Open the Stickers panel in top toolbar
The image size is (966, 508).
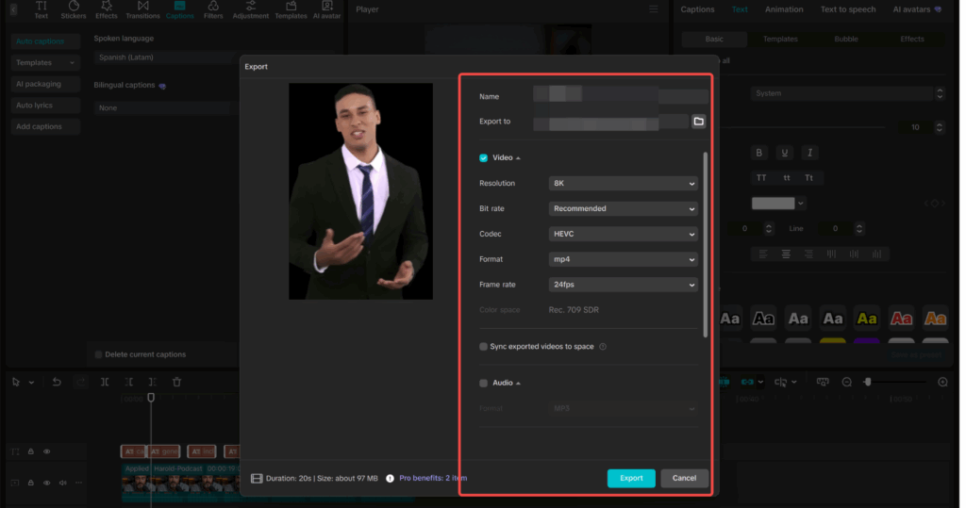[74, 9]
